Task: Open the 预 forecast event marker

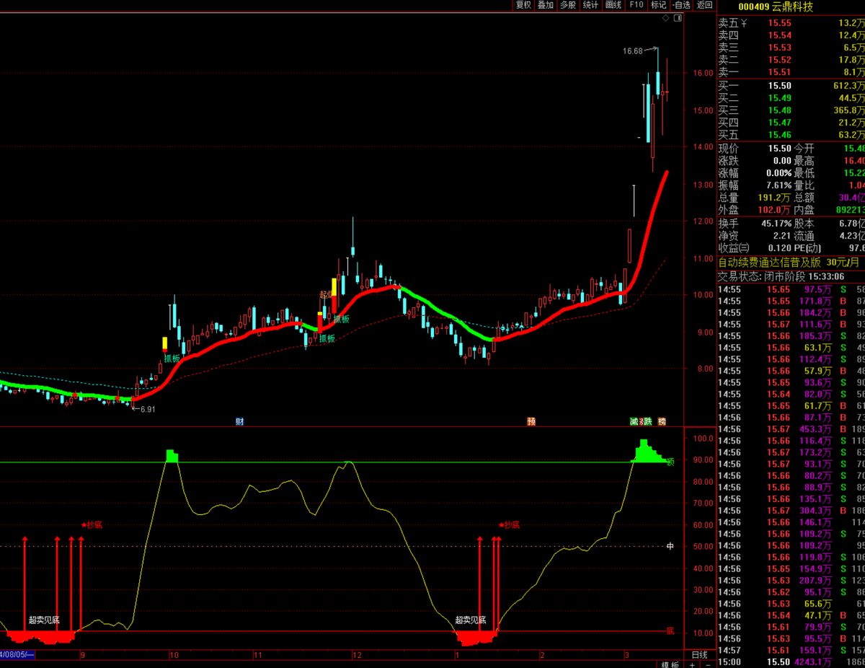Action: click(x=531, y=421)
